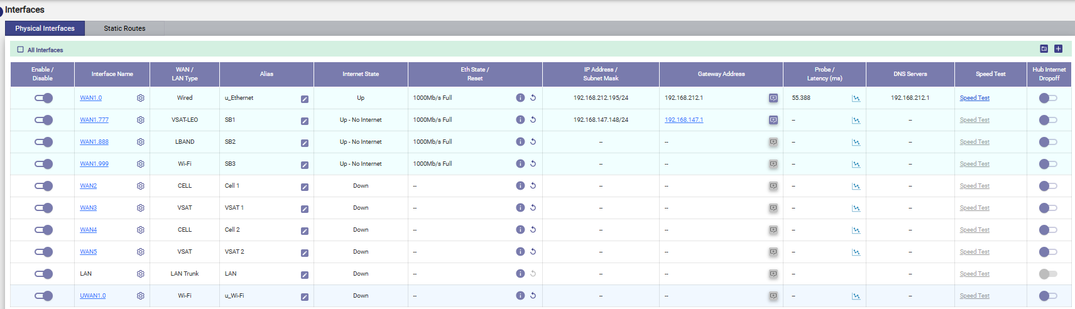
Task: Reset Ethernet on the WAN1.777 row
Action: tap(533, 120)
